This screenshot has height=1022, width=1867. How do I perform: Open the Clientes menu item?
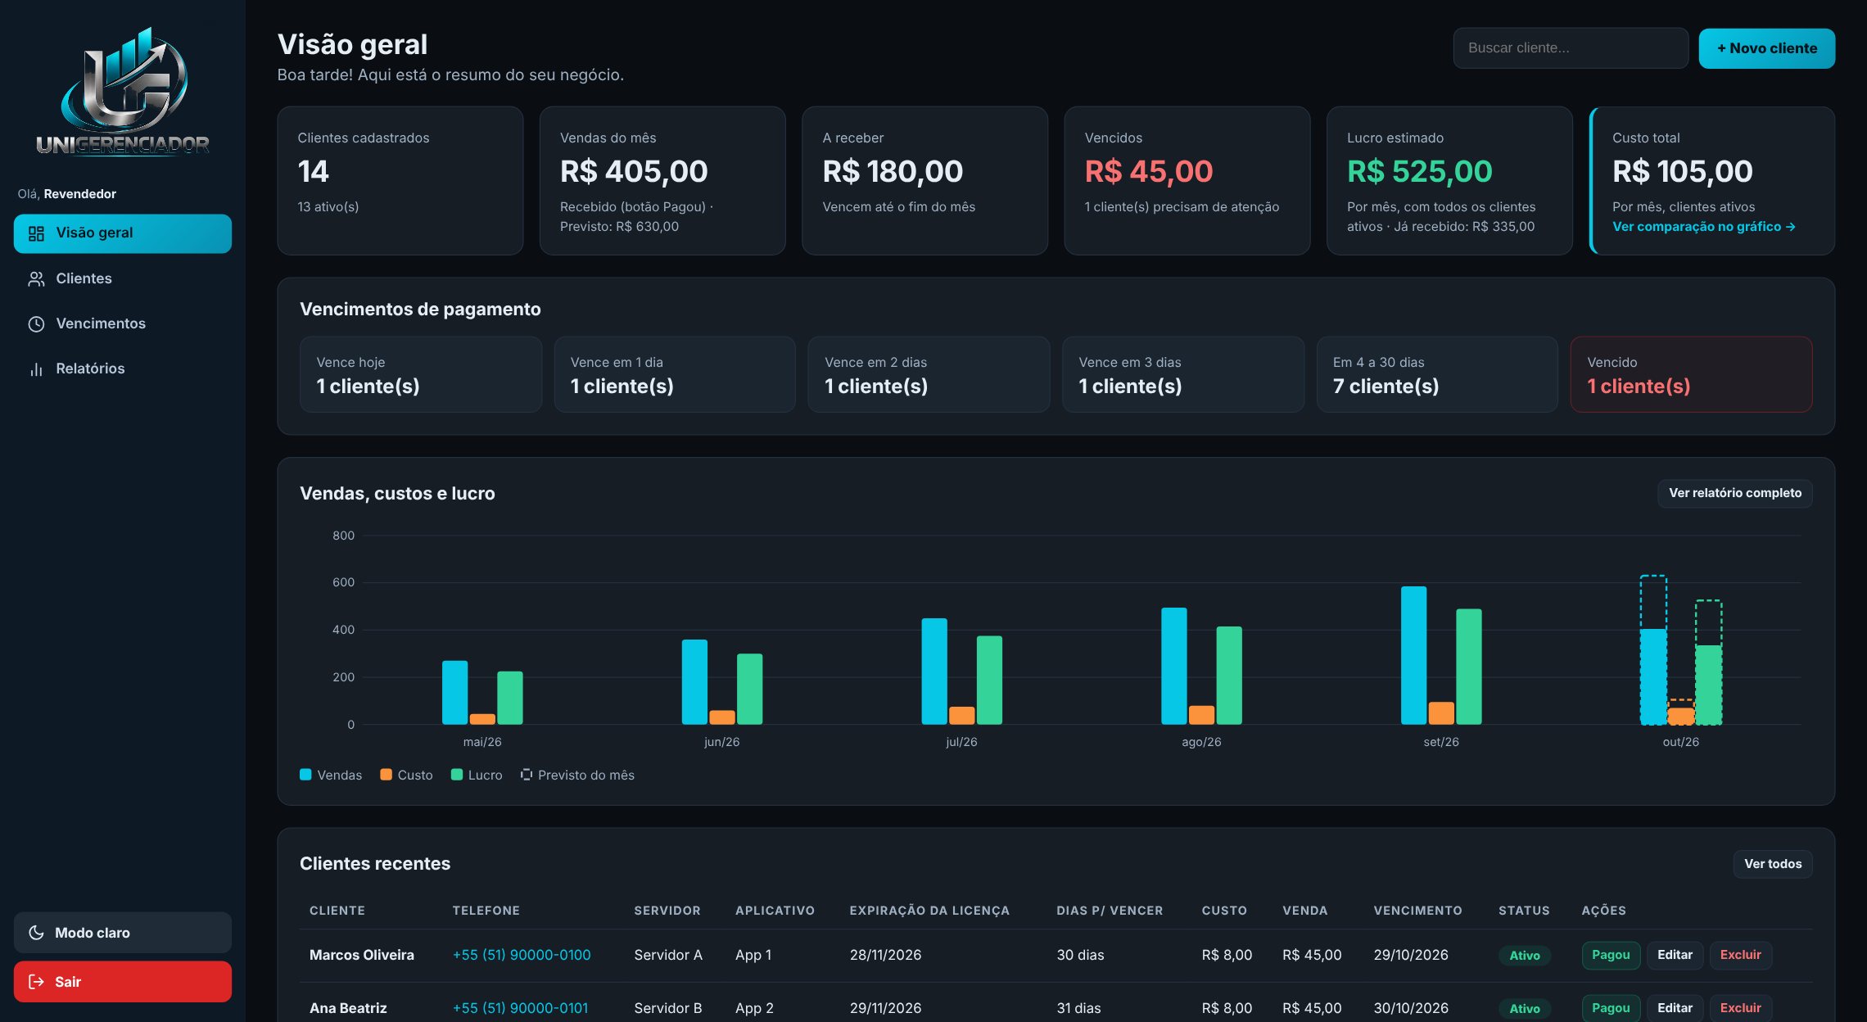click(x=123, y=278)
